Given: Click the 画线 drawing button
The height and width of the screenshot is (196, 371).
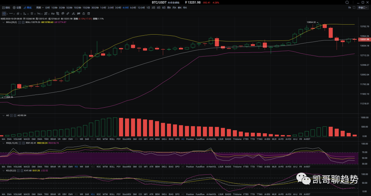Looking at the screenshot, I should 28,7.
